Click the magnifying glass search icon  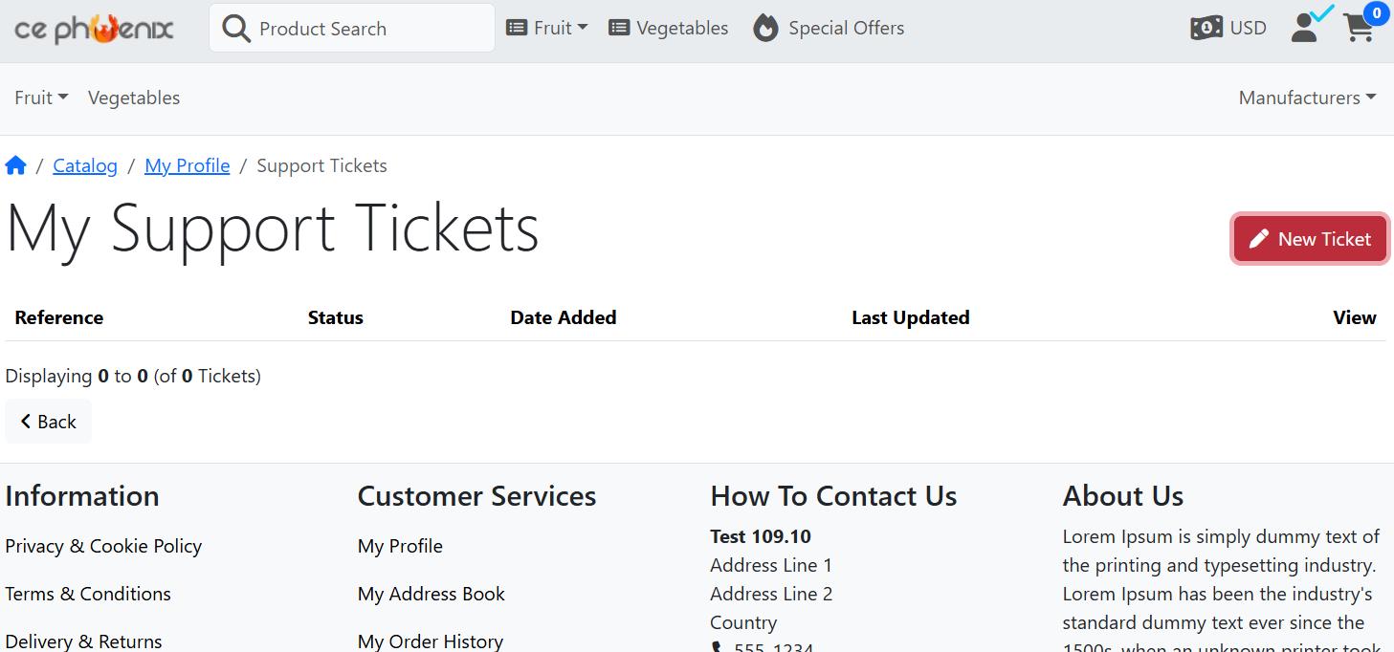235,29
